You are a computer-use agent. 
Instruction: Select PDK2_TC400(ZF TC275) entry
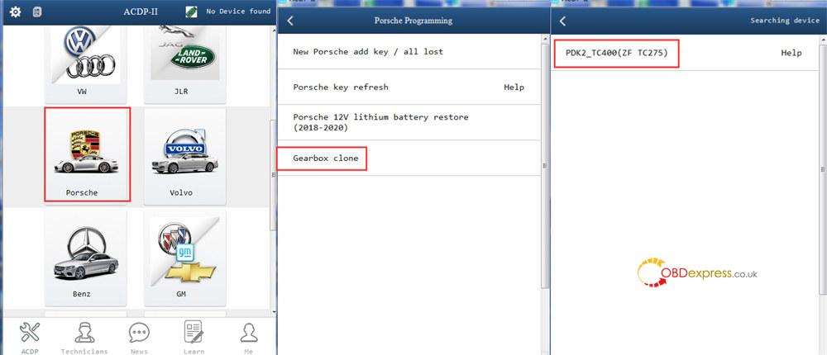[684, 53]
